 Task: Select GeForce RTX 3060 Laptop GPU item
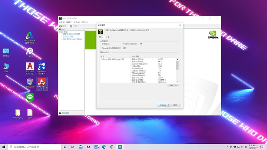pos(113,59)
